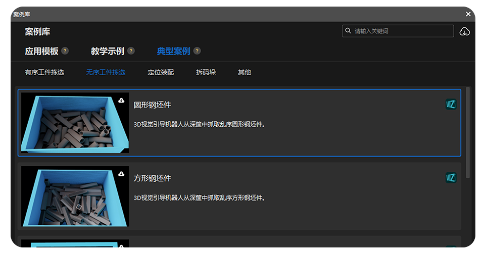Close the 案例库 window
The image size is (485, 253).
pyautogui.click(x=468, y=14)
